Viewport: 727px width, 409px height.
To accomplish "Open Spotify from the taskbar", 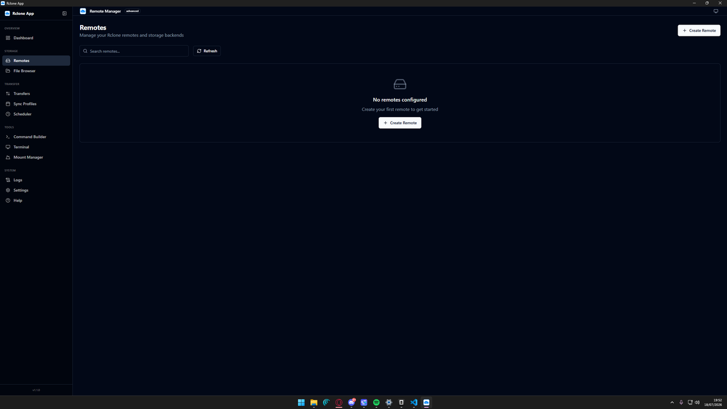I will coord(376,402).
